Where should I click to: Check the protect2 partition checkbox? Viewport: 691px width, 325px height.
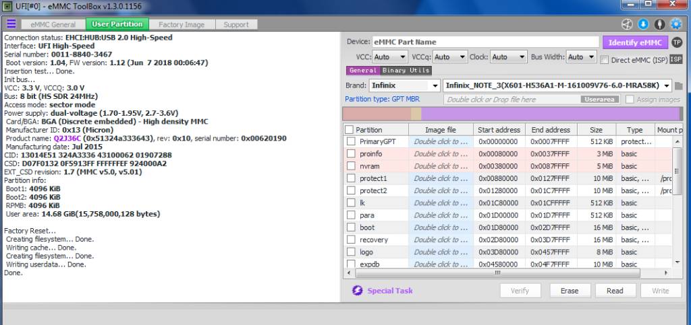click(x=351, y=190)
